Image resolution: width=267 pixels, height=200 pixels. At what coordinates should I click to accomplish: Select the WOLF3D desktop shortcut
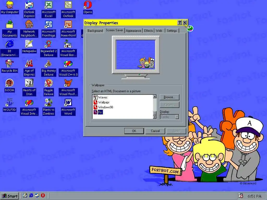(10, 105)
